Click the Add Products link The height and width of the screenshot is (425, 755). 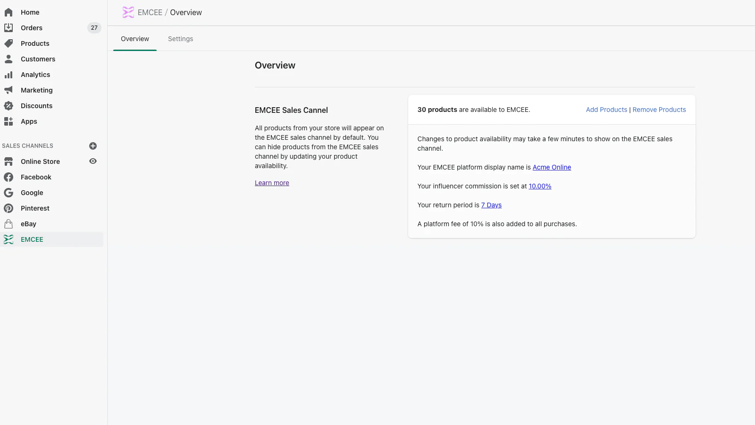(606, 110)
